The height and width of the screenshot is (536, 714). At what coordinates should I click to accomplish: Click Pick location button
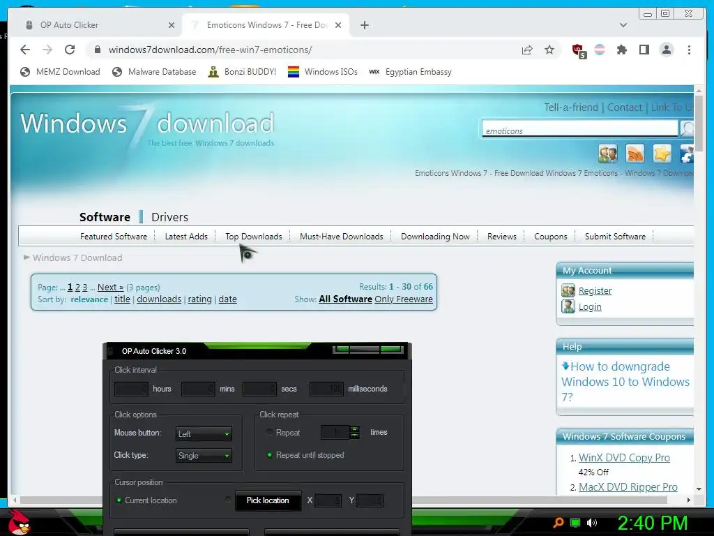pos(268,500)
